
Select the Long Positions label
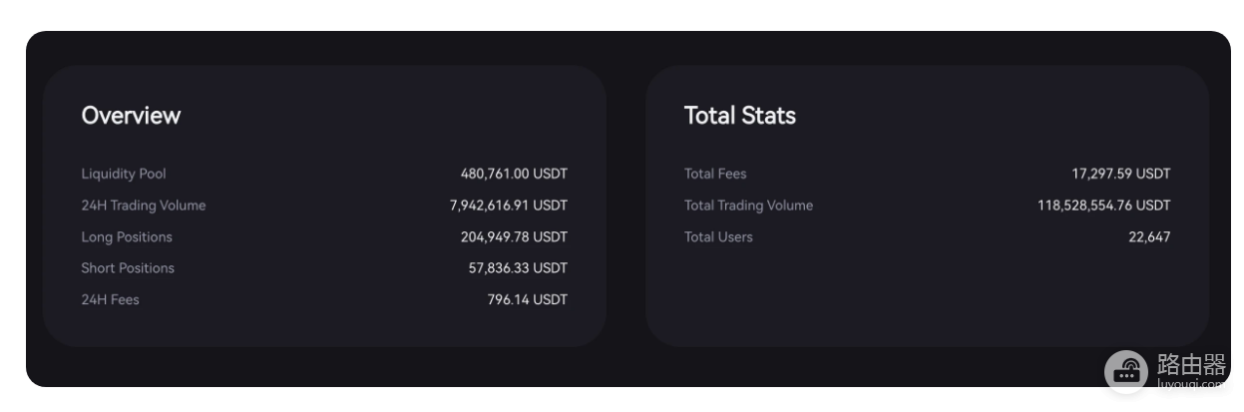[x=127, y=237]
